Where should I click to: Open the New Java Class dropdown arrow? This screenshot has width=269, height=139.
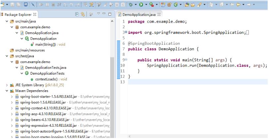[x=181, y=4]
